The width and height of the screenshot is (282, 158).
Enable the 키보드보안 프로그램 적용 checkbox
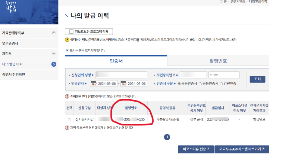(x=71, y=32)
